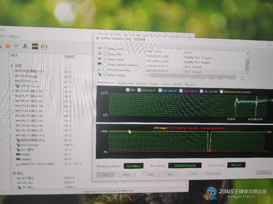Click the RAM icon beside Stress system memory
The width and height of the screenshot is (273, 204).
(100, 64)
